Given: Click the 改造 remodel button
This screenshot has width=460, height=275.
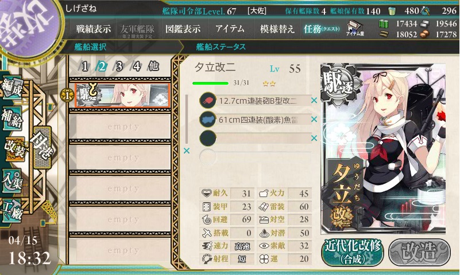Looking at the screenshot, I should [419, 252].
